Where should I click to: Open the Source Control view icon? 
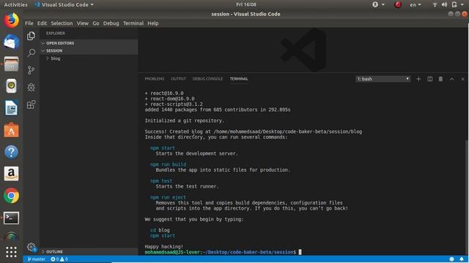31,70
